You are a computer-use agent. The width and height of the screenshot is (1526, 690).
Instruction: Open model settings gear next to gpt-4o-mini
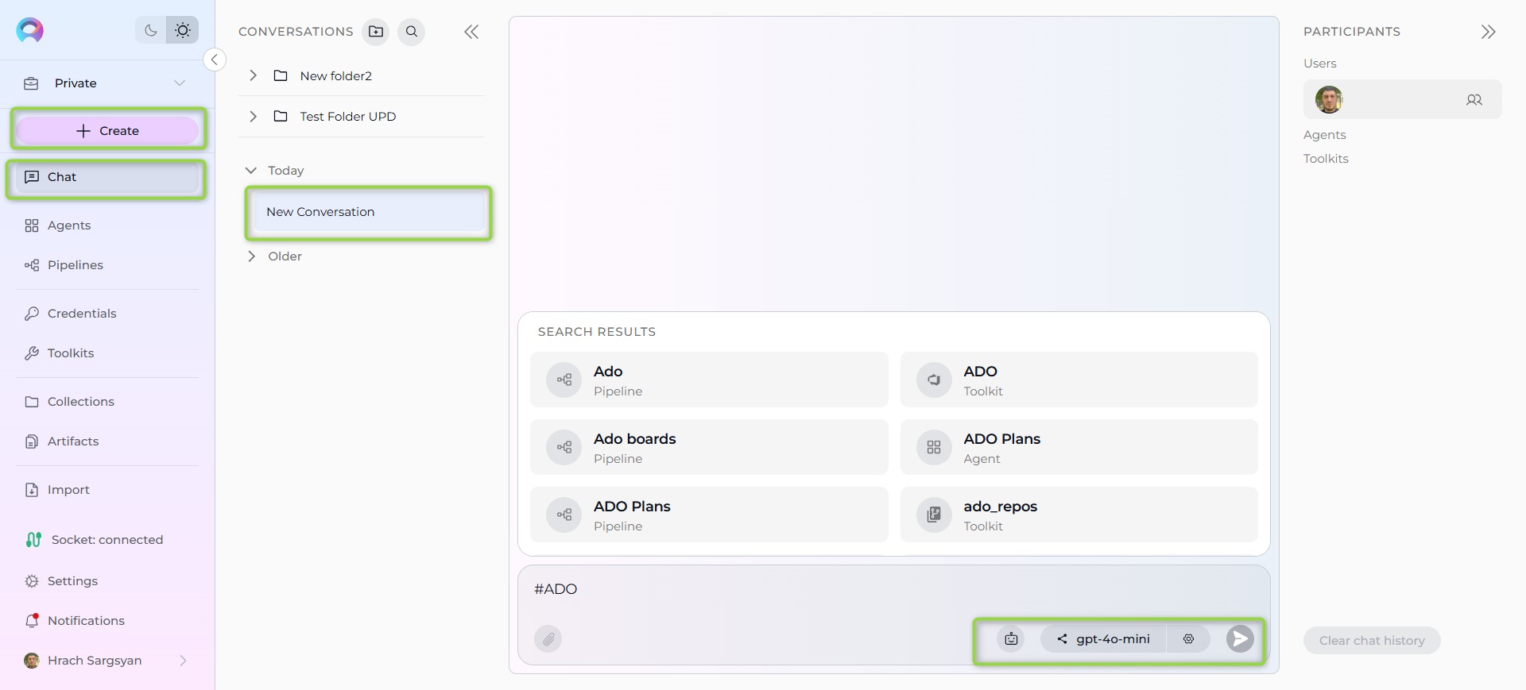click(1188, 638)
